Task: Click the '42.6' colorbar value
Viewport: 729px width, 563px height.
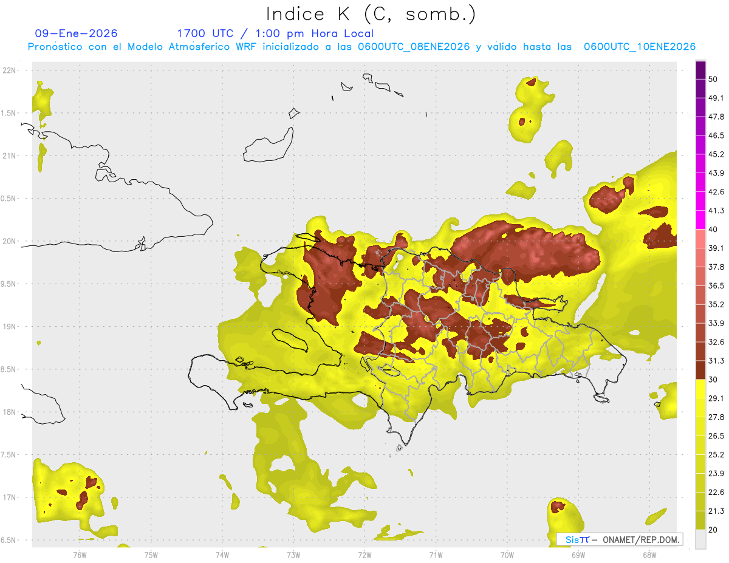Action: coord(716,192)
